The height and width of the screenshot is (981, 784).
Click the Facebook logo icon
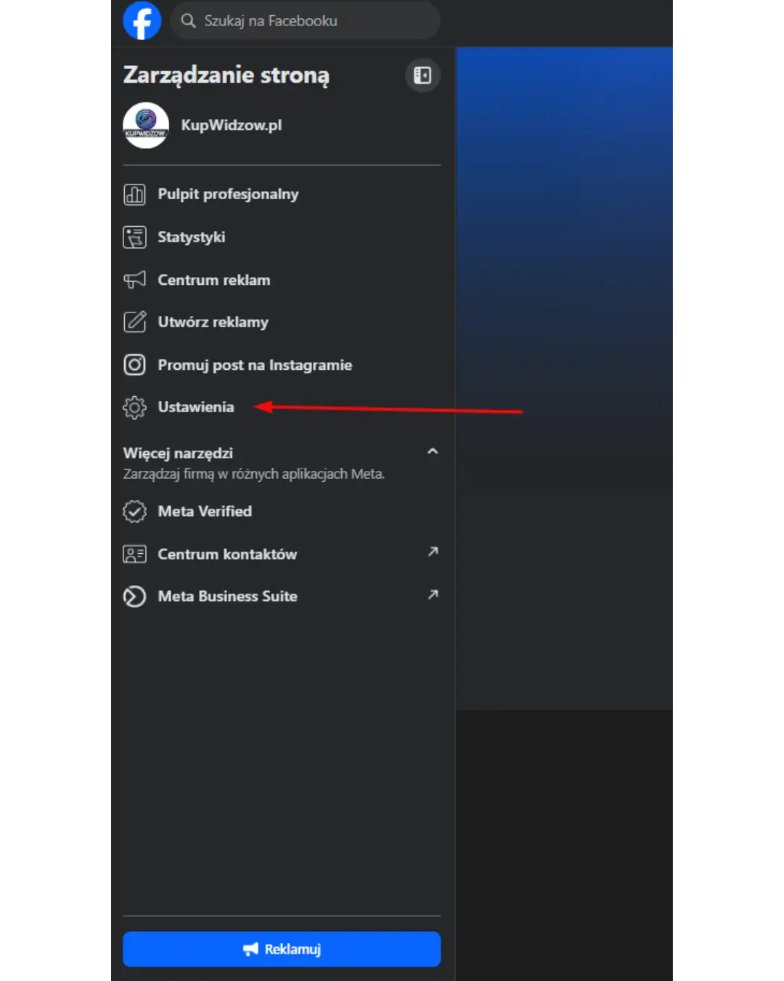click(142, 20)
